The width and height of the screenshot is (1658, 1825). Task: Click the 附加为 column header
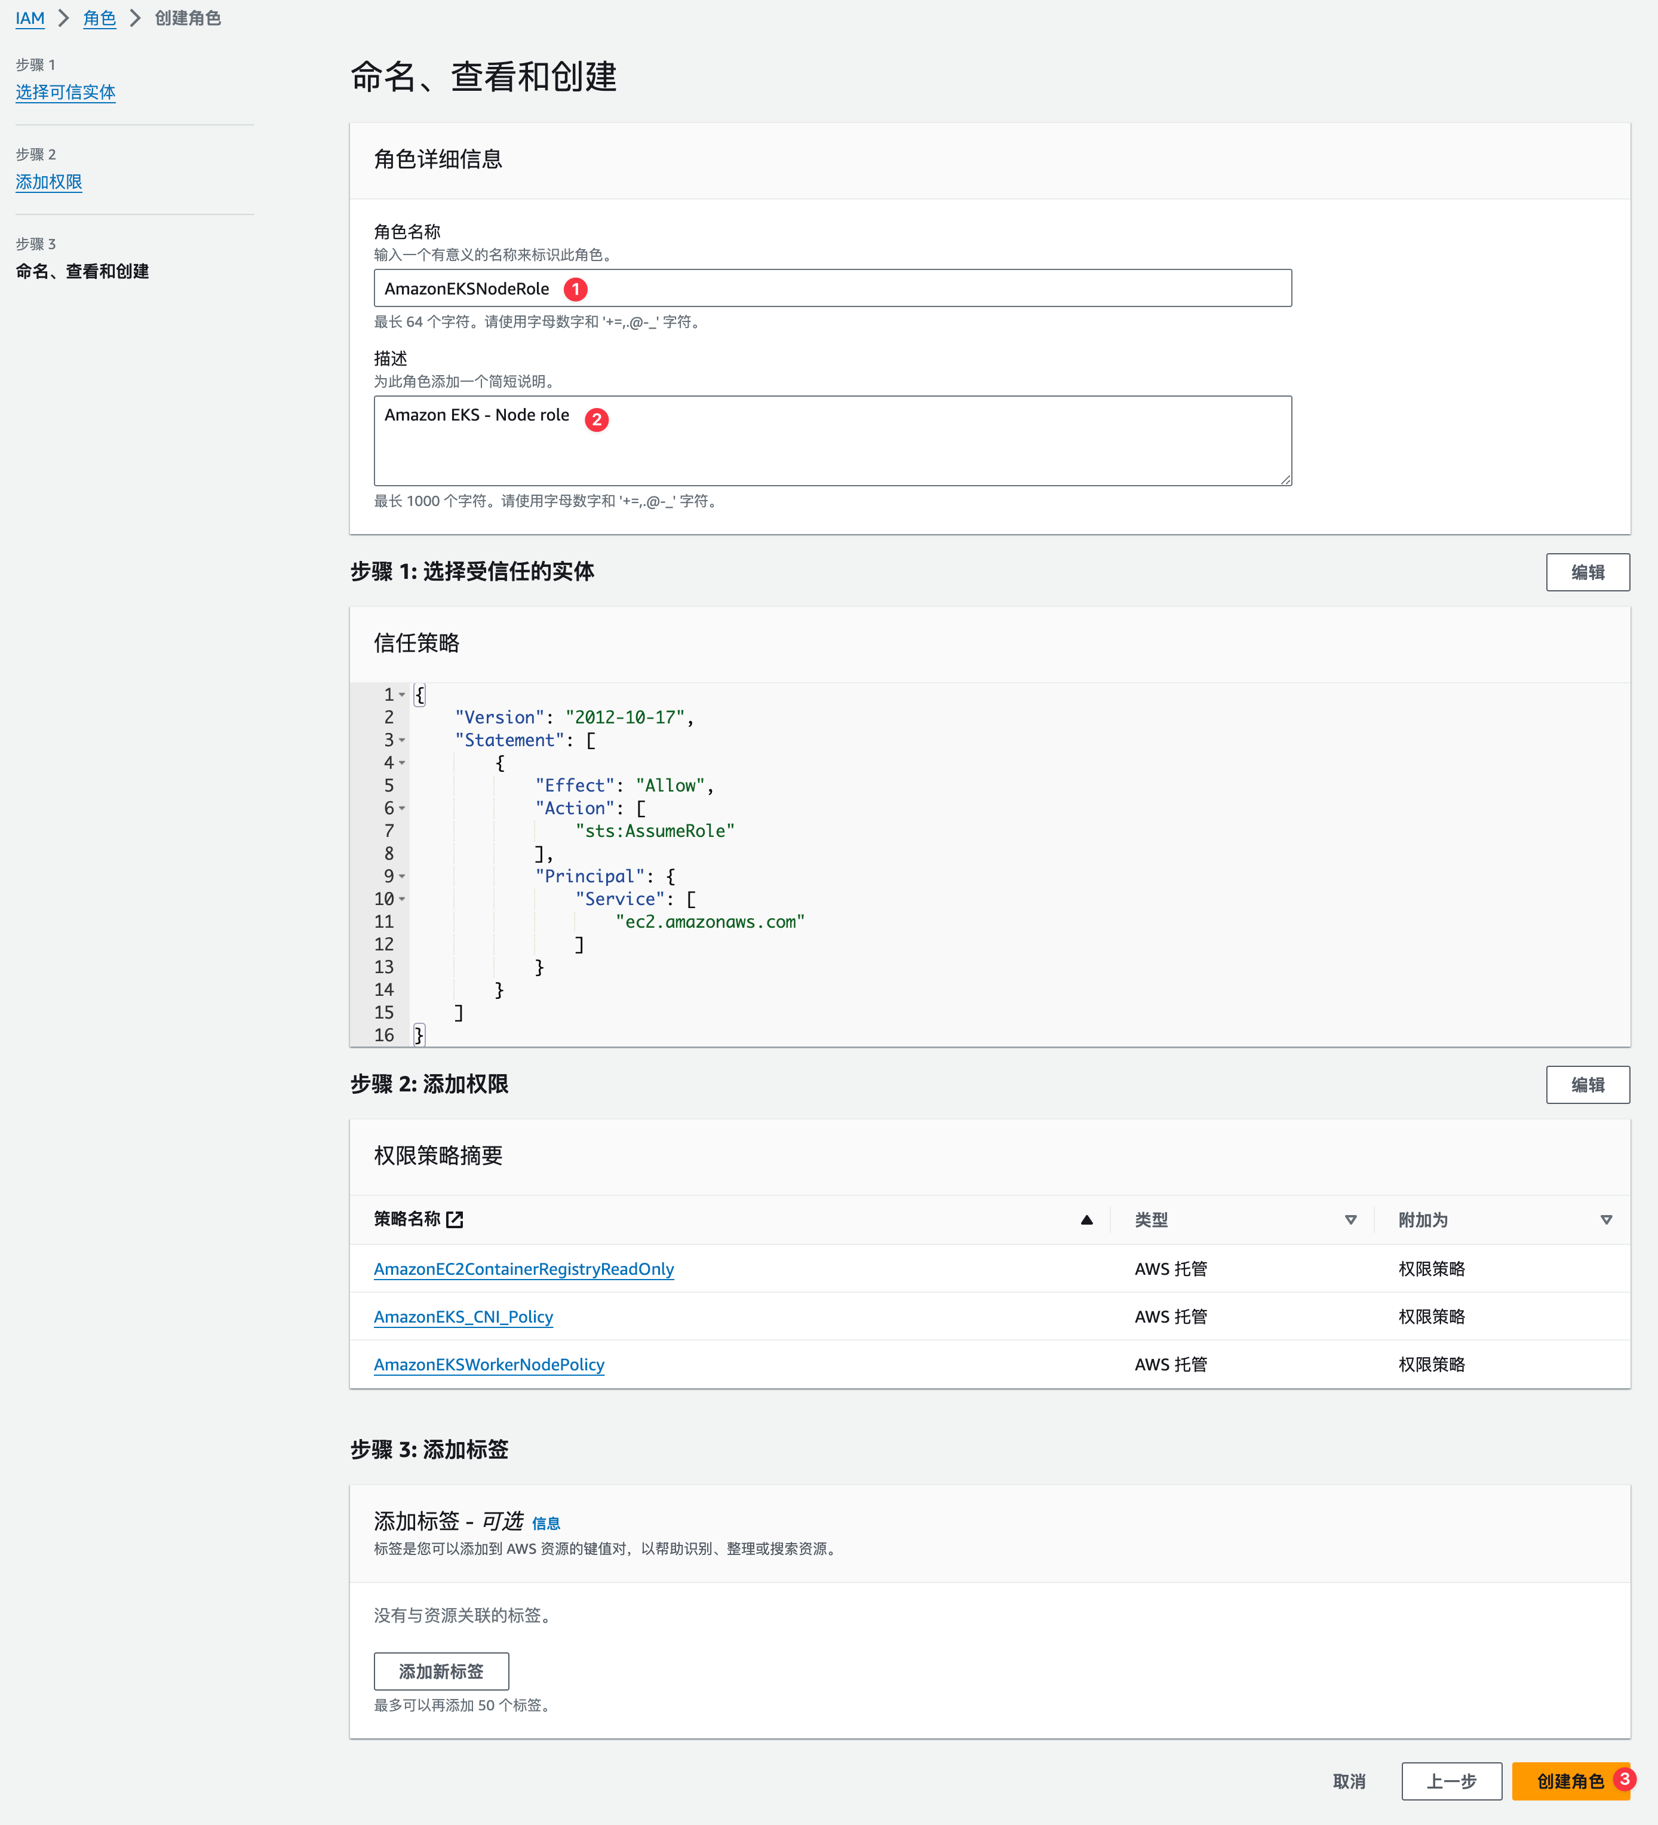[1424, 1220]
